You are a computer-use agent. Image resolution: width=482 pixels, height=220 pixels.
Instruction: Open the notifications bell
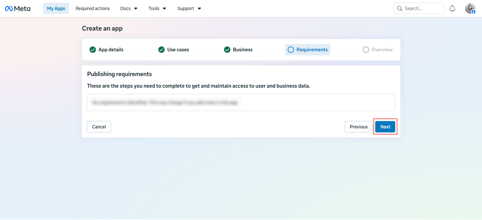coord(452,9)
